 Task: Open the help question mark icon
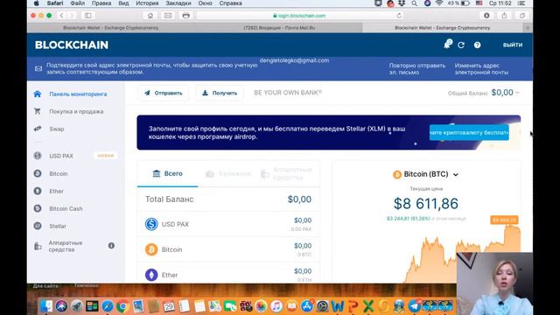(x=477, y=45)
